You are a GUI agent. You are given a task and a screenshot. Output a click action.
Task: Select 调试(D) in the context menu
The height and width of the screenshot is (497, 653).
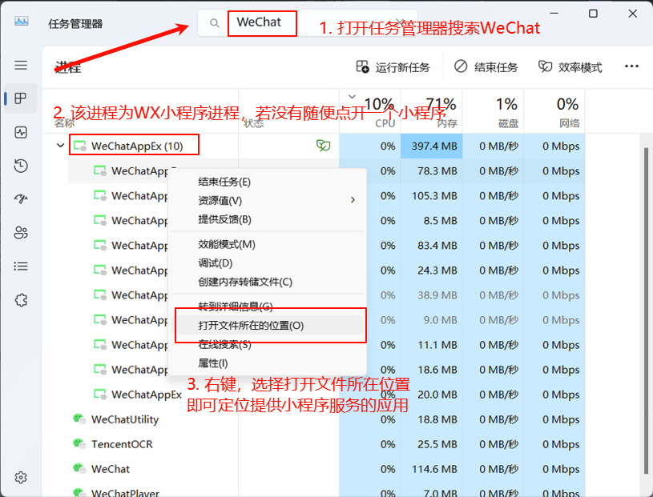point(267,263)
